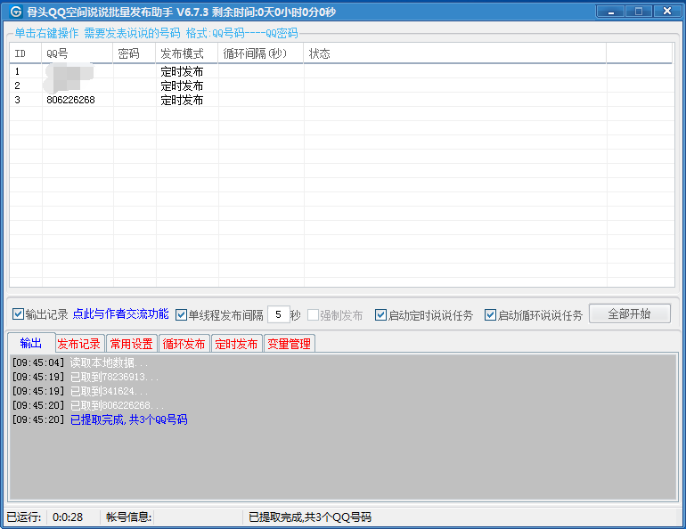Click log line 读取本地数据

tap(80, 362)
